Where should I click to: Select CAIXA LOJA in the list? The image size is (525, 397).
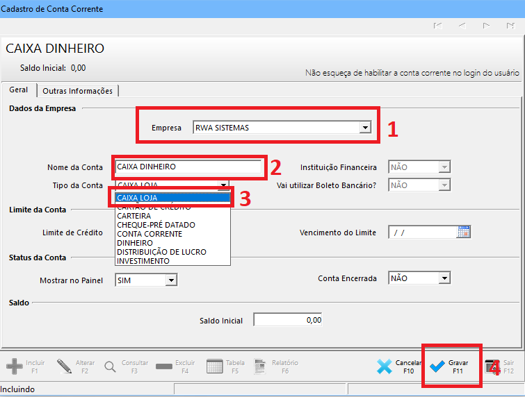click(172, 198)
